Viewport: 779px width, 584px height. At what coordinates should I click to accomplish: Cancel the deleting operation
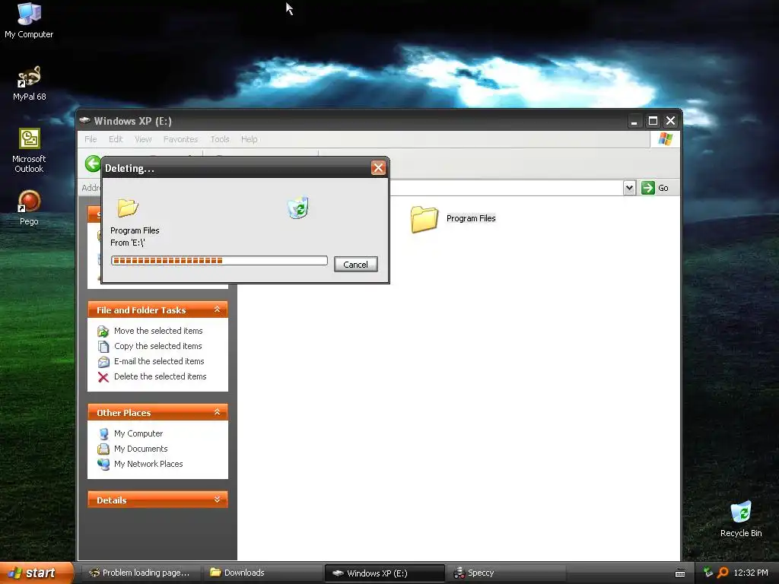click(356, 264)
